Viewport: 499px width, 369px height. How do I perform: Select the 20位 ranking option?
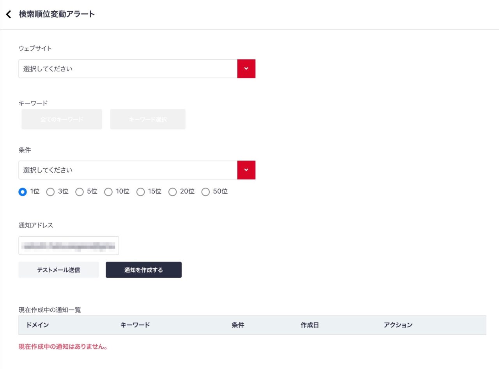[173, 192]
